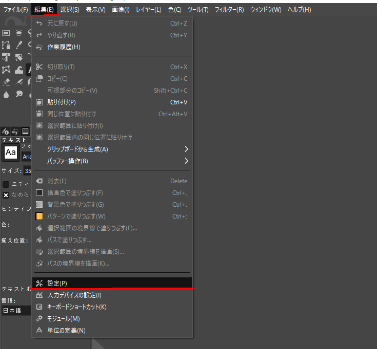377x349 pixels.
Task: Click the 日本語 language field
Action: [16, 311]
